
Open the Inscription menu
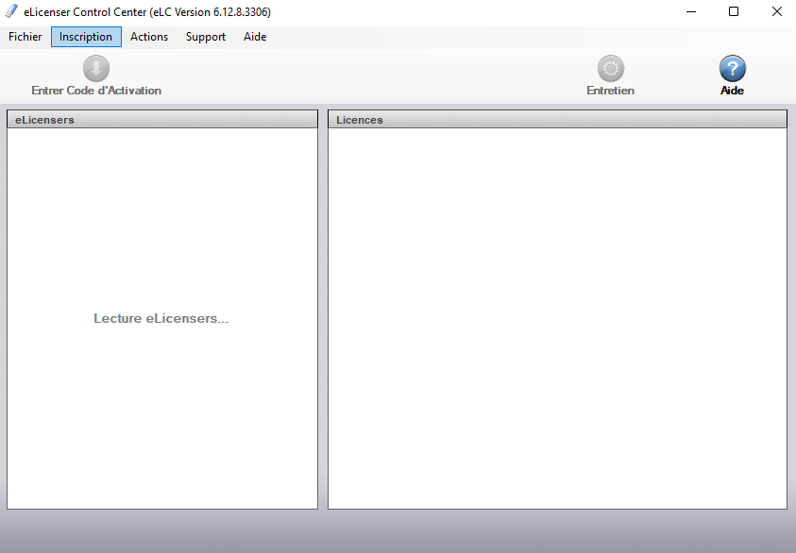[x=86, y=37]
